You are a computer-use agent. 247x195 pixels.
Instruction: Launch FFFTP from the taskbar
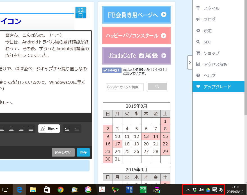click(x=115, y=190)
